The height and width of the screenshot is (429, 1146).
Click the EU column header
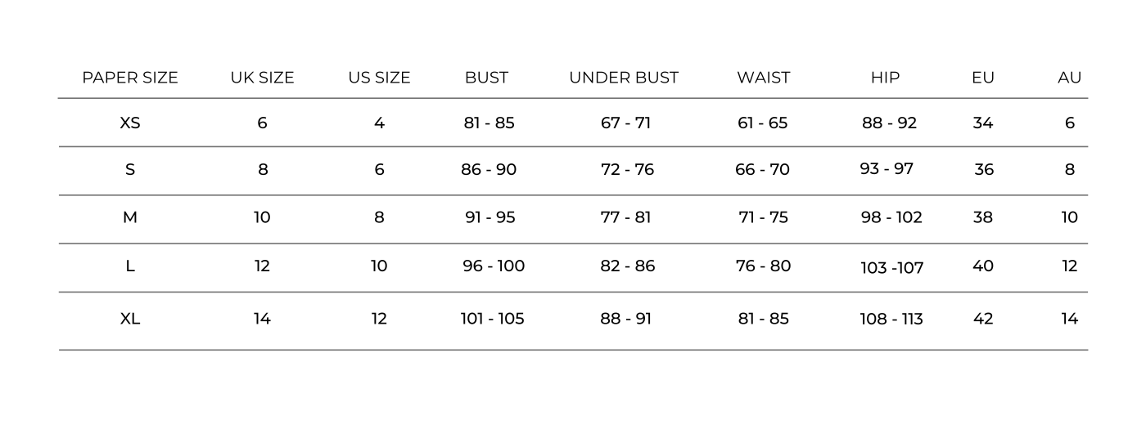(983, 78)
